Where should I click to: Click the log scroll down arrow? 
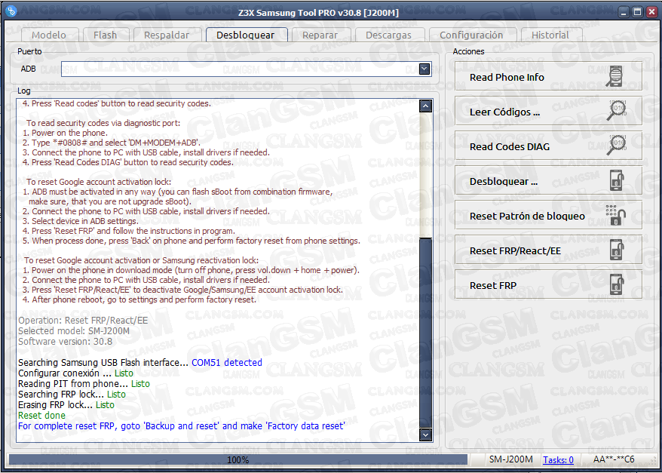pos(425,434)
